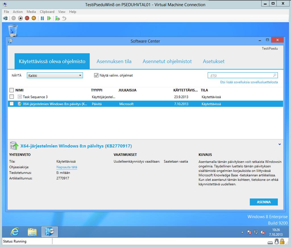Click the Käyttöjärjestel... type cell
Viewport: 291px width, 247px height.
tap(103, 97)
